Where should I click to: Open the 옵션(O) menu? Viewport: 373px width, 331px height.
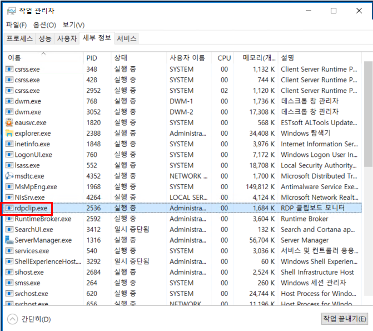[44, 25]
